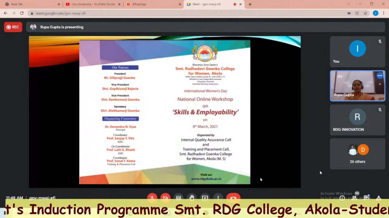Unmute the microphone
The height and width of the screenshot is (218, 389).
coord(152,198)
